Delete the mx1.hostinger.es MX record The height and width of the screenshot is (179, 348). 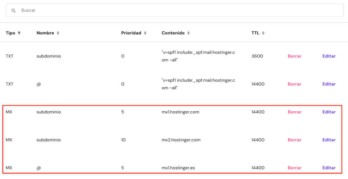pyautogui.click(x=294, y=168)
